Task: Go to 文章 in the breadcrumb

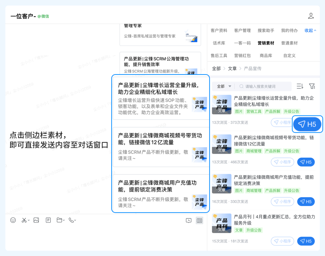Action: point(232,68)
